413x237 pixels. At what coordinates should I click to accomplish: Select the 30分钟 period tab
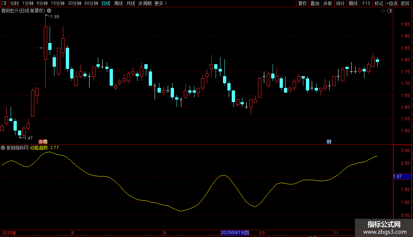75,3
